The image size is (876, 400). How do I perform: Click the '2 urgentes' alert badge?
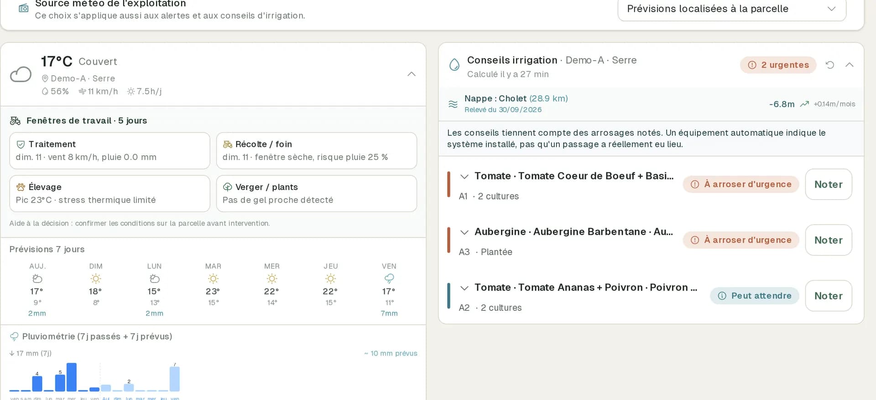click(778, 65)
